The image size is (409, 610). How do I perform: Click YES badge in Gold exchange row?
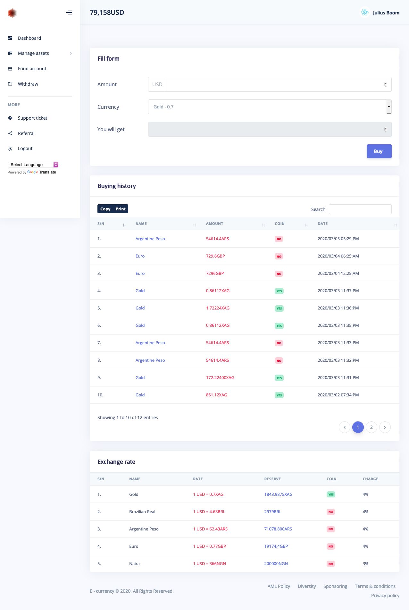(x=331, y=495)
